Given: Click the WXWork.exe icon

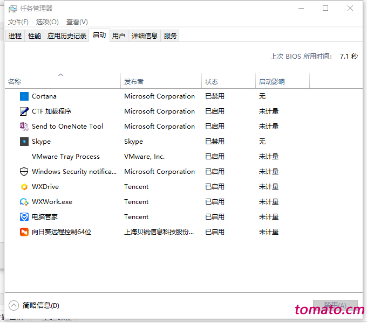Looking at the screenshot, I should coord(24,202).
